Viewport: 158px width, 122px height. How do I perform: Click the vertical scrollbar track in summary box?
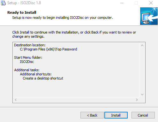tap(142, 70)
